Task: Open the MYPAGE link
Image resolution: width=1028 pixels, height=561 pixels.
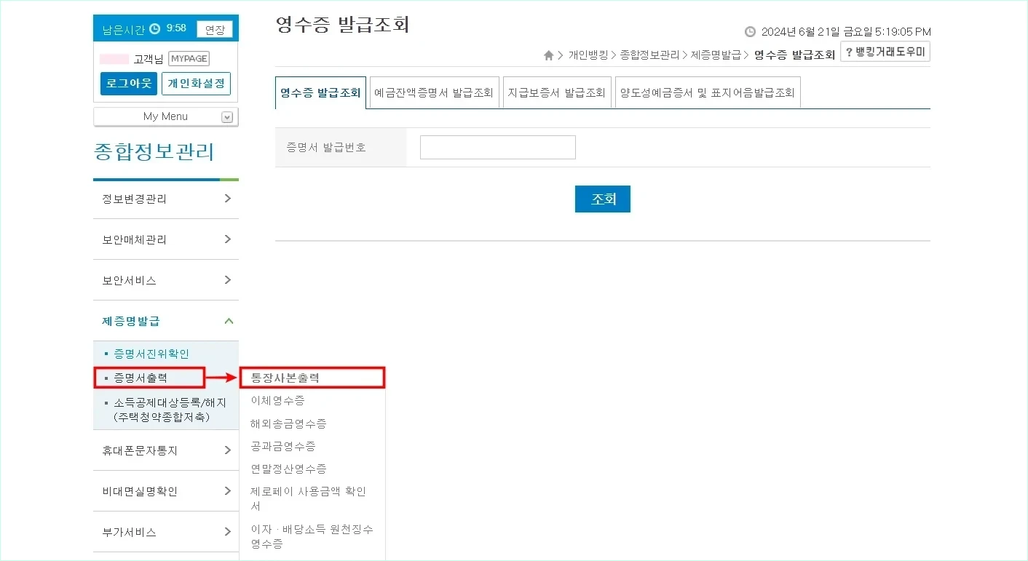Action: [188, 58]
